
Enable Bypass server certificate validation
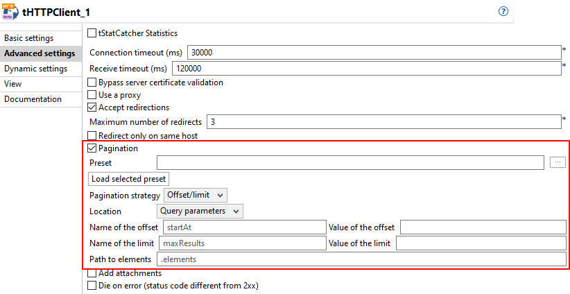92,83
